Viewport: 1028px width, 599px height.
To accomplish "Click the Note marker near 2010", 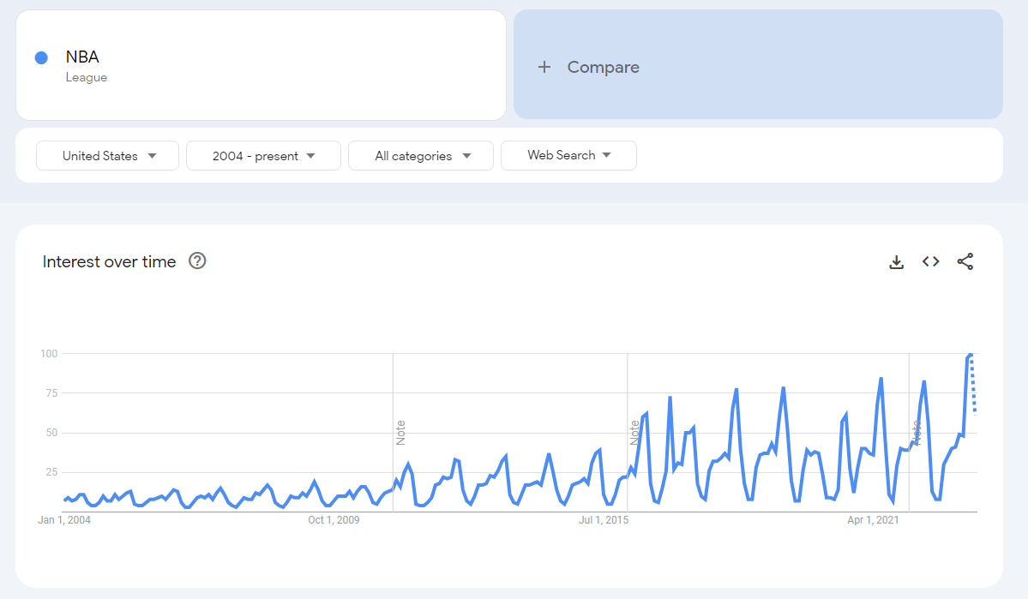I will pos(400,433).
